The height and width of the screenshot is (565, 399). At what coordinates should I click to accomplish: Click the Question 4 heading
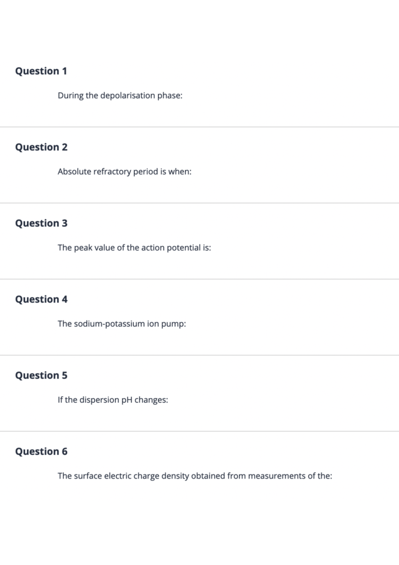[x=41, y=299]
